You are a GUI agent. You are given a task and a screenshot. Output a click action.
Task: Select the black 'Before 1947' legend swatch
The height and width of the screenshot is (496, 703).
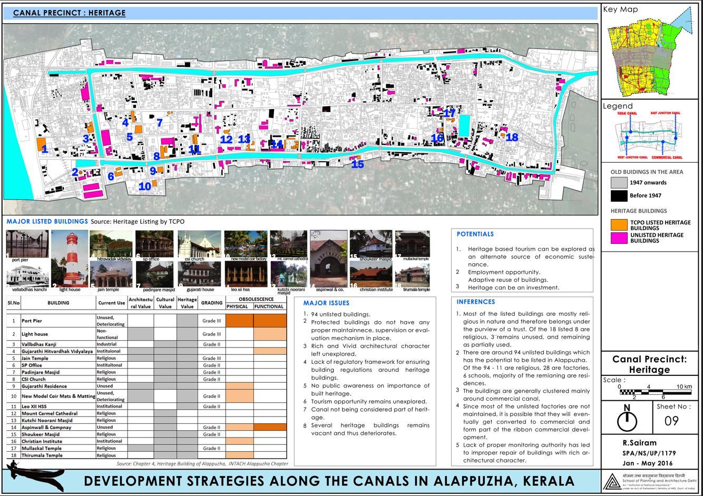tap(619, 196)
